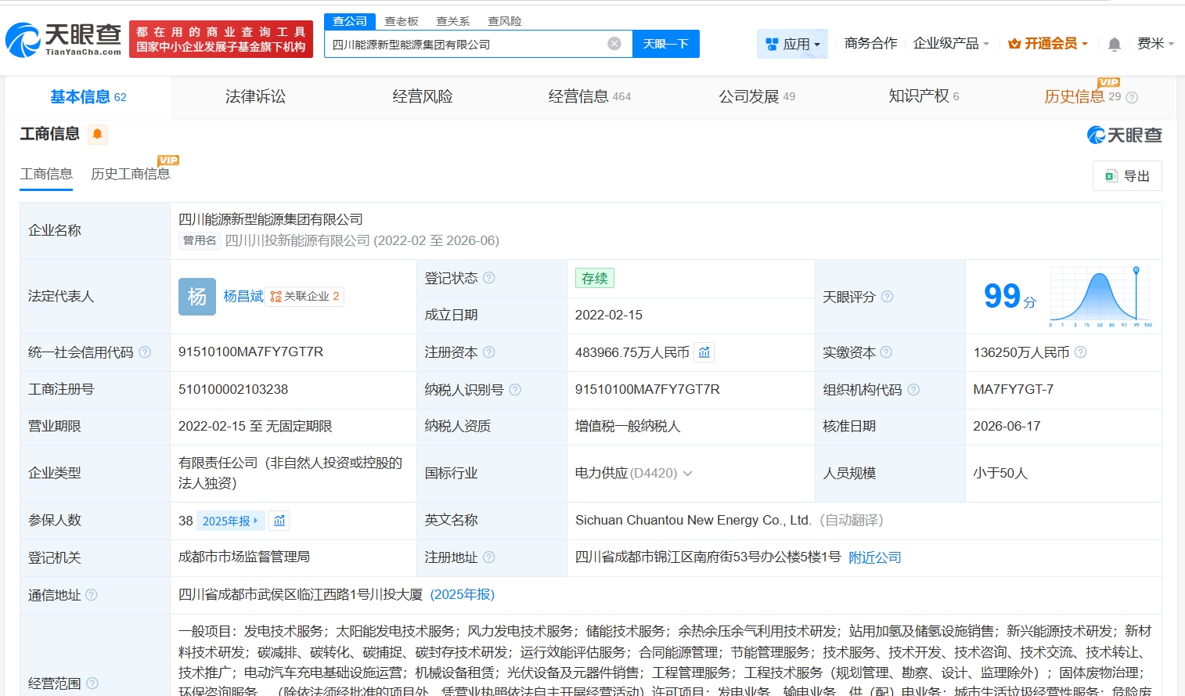Screen dimensions: 1185x696
Task: Click the 导出 export button
Action: (x=1127, y=176)
